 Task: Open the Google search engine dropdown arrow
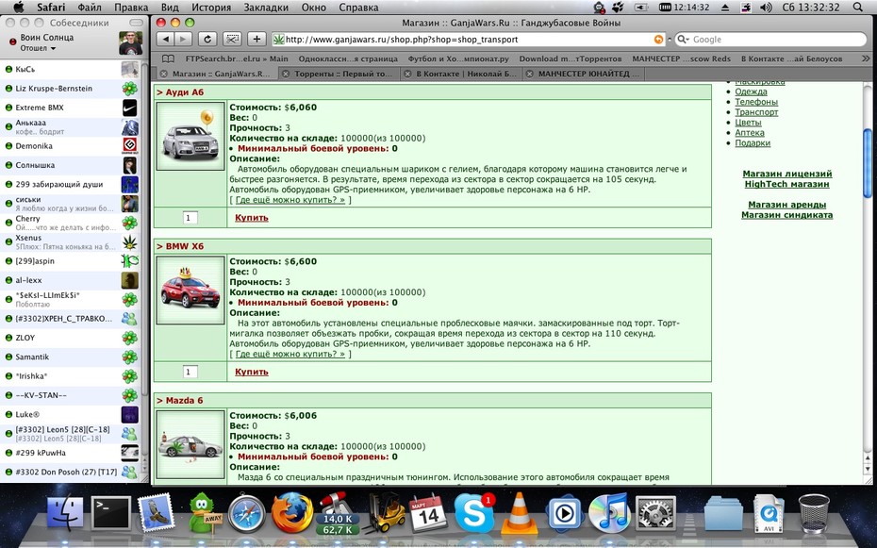point(683,40)
